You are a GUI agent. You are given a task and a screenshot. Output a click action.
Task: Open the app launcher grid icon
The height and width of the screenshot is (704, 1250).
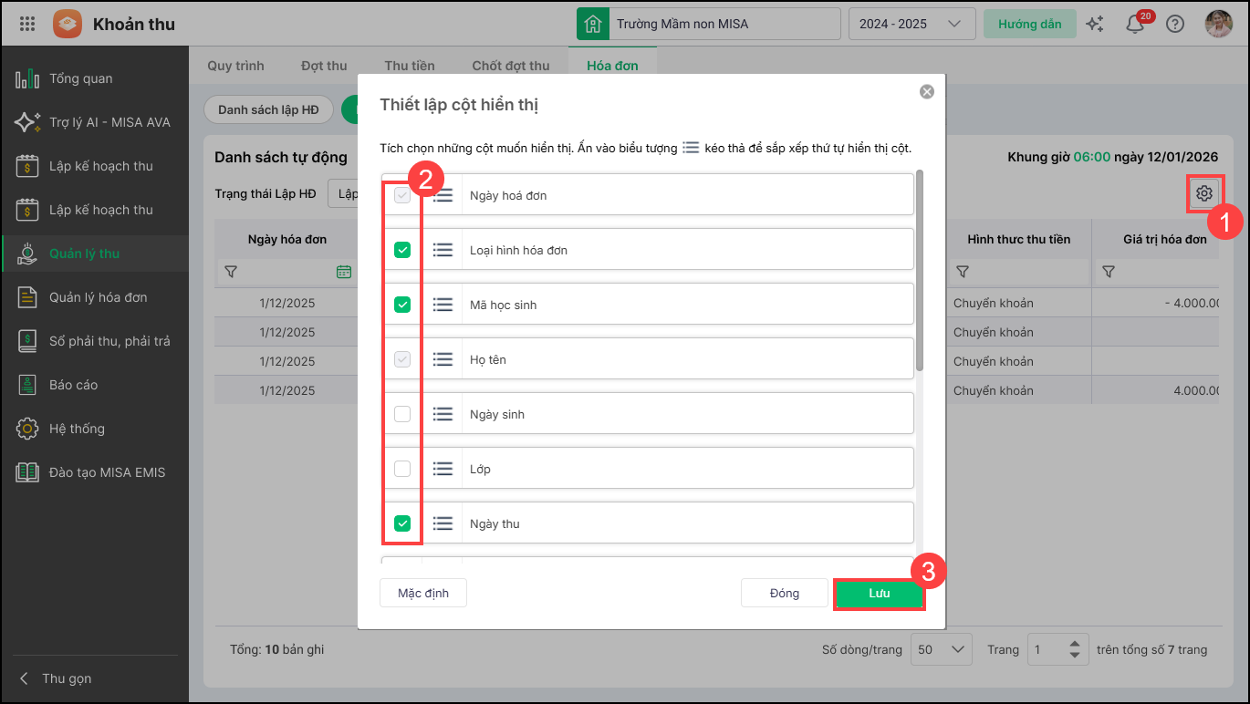pos(27,24)
